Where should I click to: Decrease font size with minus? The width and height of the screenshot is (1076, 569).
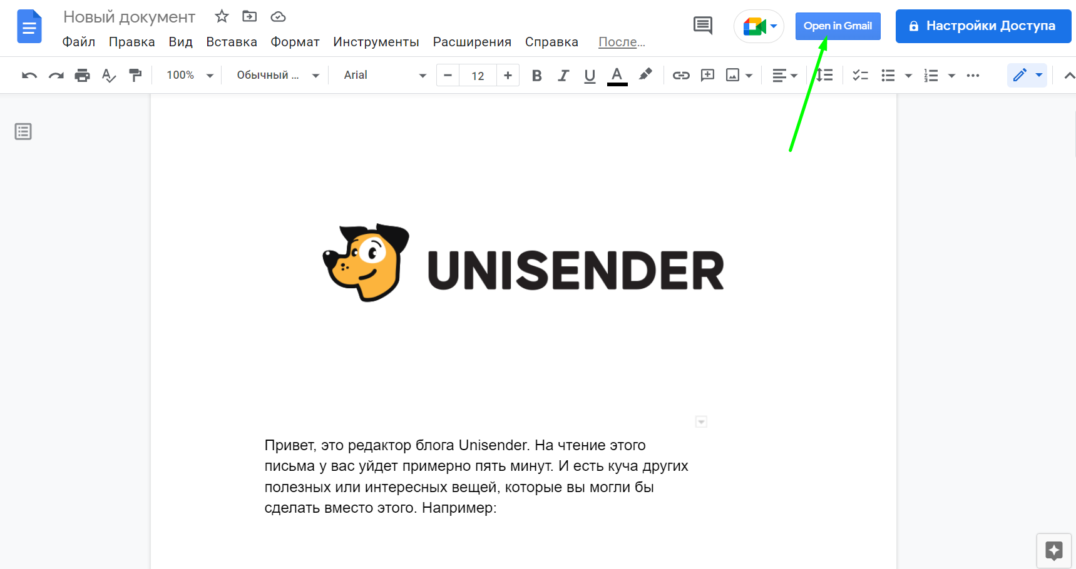[x=448, y=76]
